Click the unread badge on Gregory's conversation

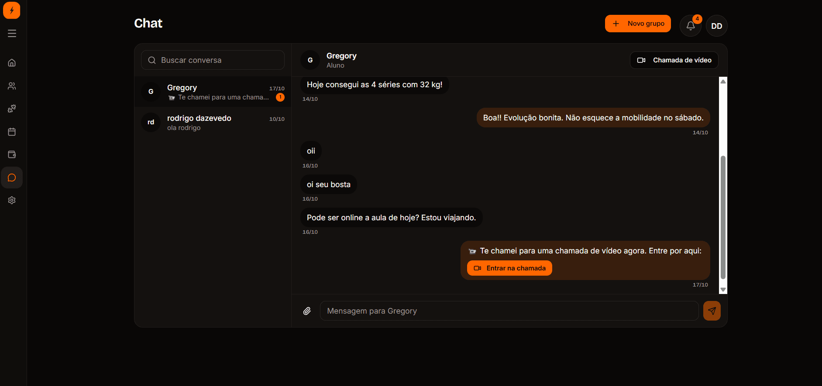(280, 97)
